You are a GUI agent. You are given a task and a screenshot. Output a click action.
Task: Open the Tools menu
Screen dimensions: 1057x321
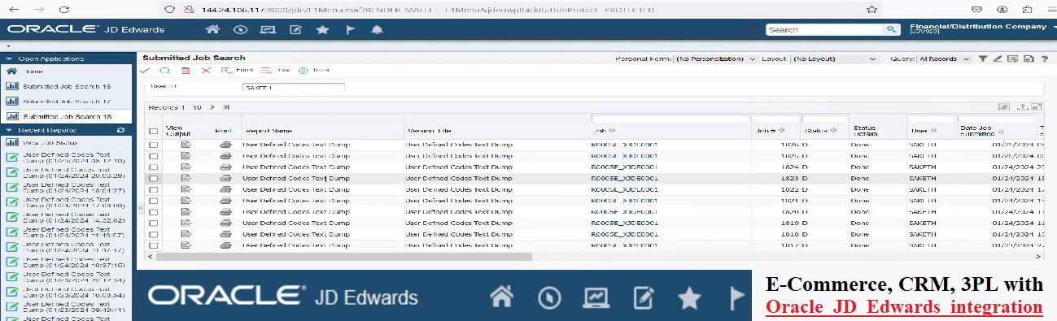coord(314,70)
